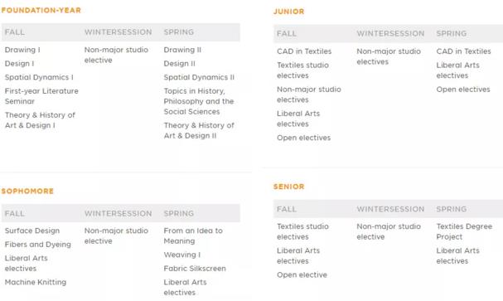Click the Junior section heading
This screenshot has width=503, height=301.
288,12
